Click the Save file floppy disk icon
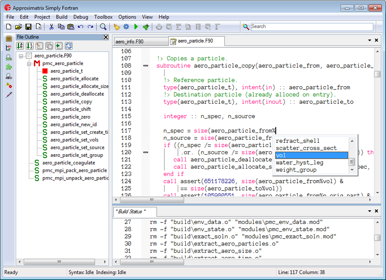 (28, 27)
